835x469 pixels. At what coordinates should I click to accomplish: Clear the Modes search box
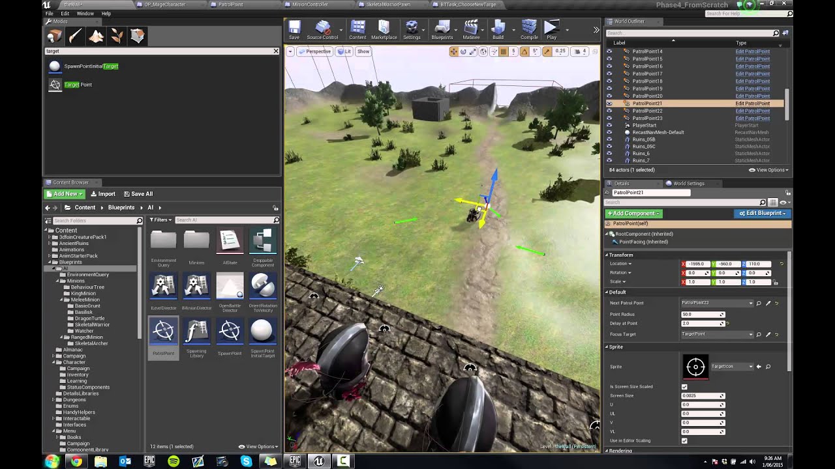276,51
